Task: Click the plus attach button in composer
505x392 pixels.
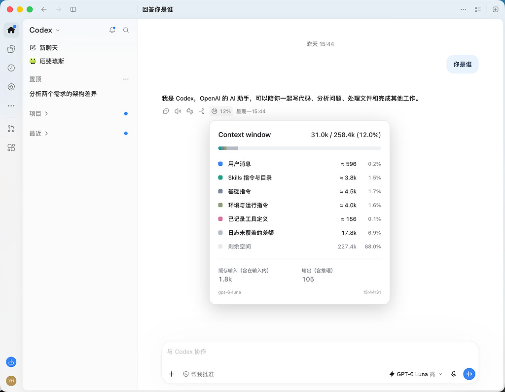Action: (x=171, y=374)
